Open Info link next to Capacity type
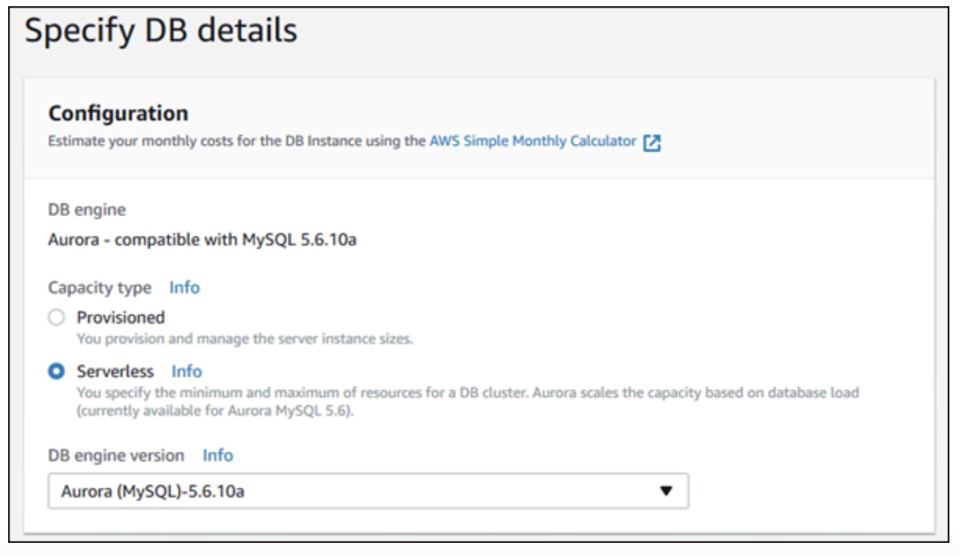The image size is (960, 556). [x=184, y=287]
